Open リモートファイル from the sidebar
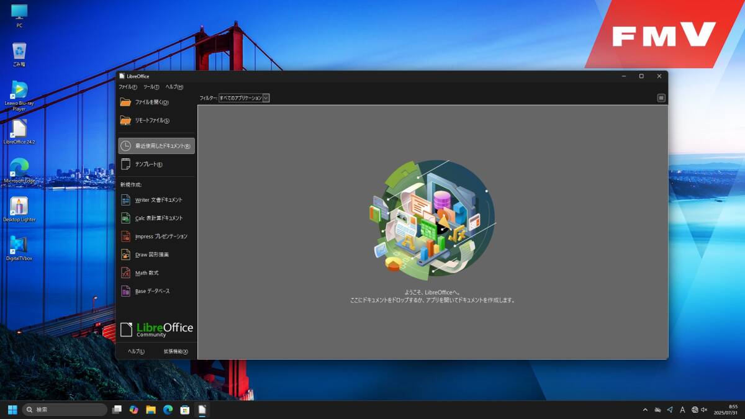Image resolution: width=745 pixels, height=419 pixels. 151,120
